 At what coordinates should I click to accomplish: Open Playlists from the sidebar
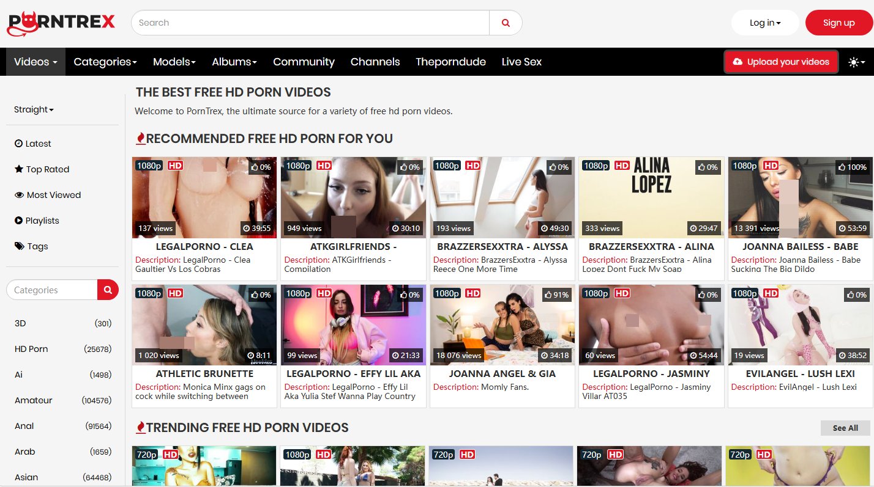37,221
